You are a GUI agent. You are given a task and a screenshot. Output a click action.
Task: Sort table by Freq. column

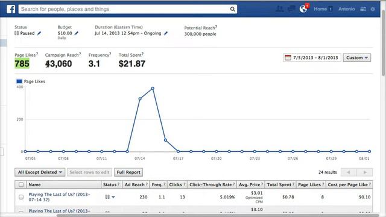tap(158, 184)
